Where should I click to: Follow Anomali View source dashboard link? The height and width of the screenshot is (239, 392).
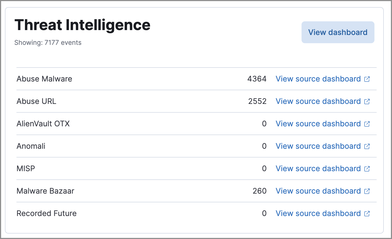click(x=318, y=146)
